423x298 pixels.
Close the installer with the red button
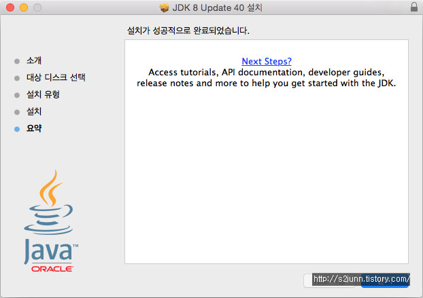point(10,7)
